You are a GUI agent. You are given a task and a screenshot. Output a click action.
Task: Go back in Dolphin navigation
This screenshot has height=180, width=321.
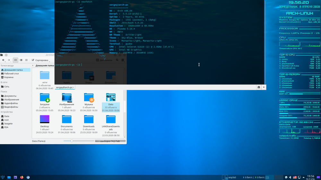pos(3,60)
